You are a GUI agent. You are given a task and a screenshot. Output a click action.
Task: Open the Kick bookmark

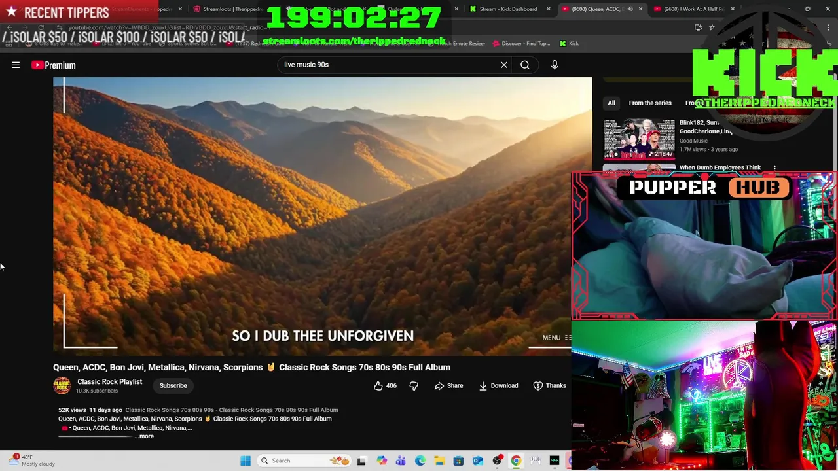pyautogui.click(x=569, y=44)
